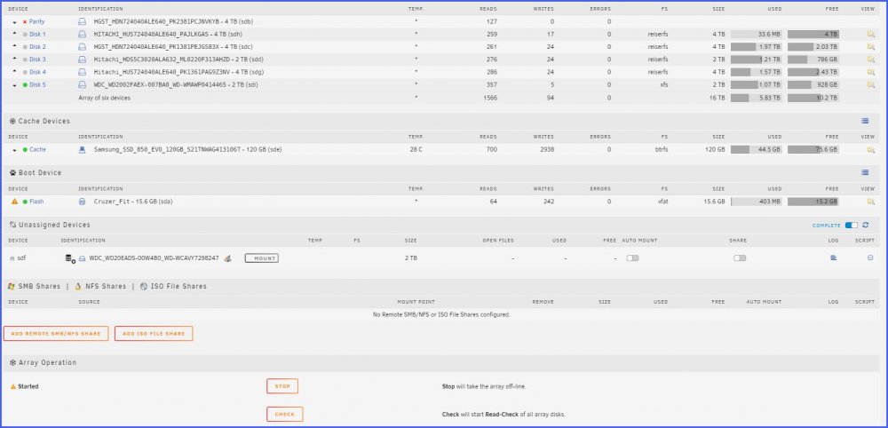888x428 pixels.
Task: Start array Read-Check with Check button
Action: tap(285, 415)
